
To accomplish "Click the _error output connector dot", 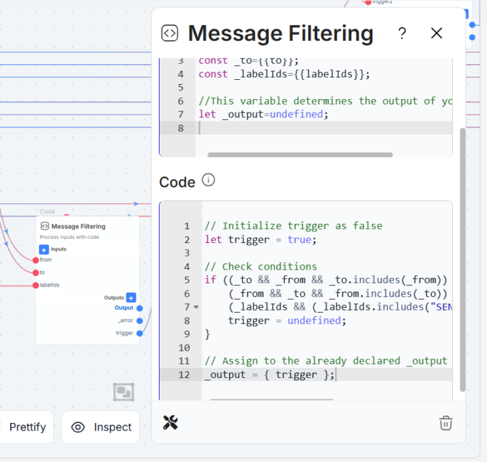I will tap(140, 321).
